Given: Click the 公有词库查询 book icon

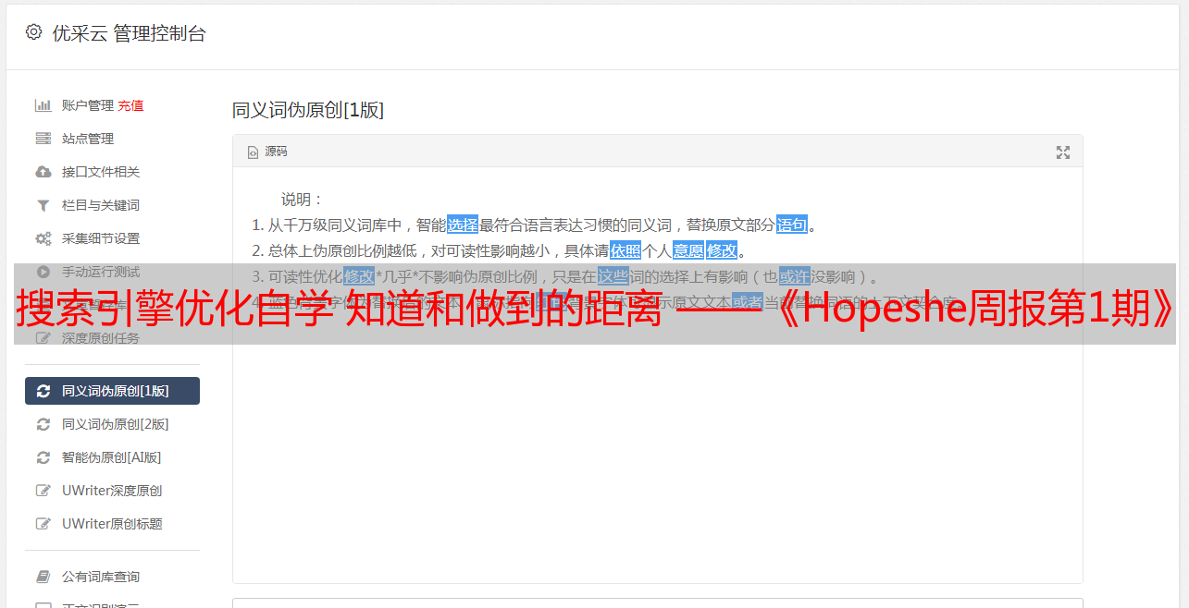Looking at the screenshot, I should point(43,577).
